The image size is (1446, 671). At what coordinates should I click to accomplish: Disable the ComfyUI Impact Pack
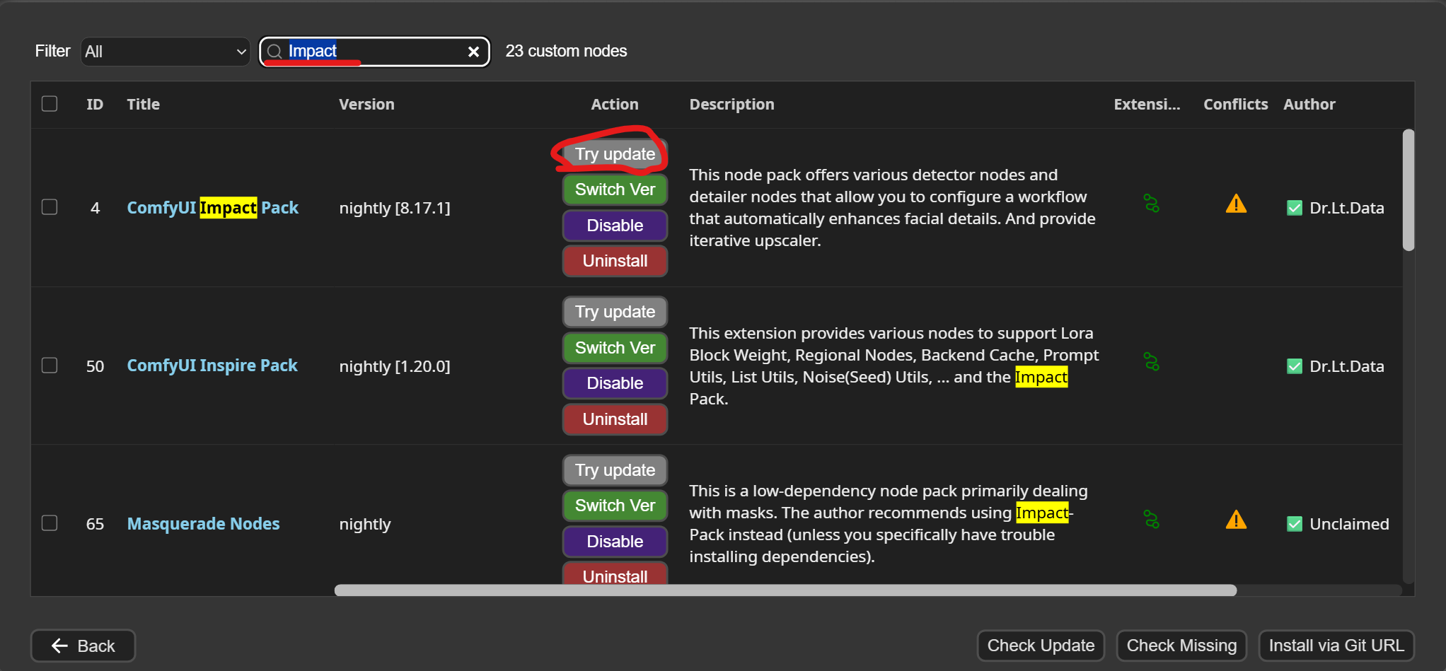(x=615, y=226)
